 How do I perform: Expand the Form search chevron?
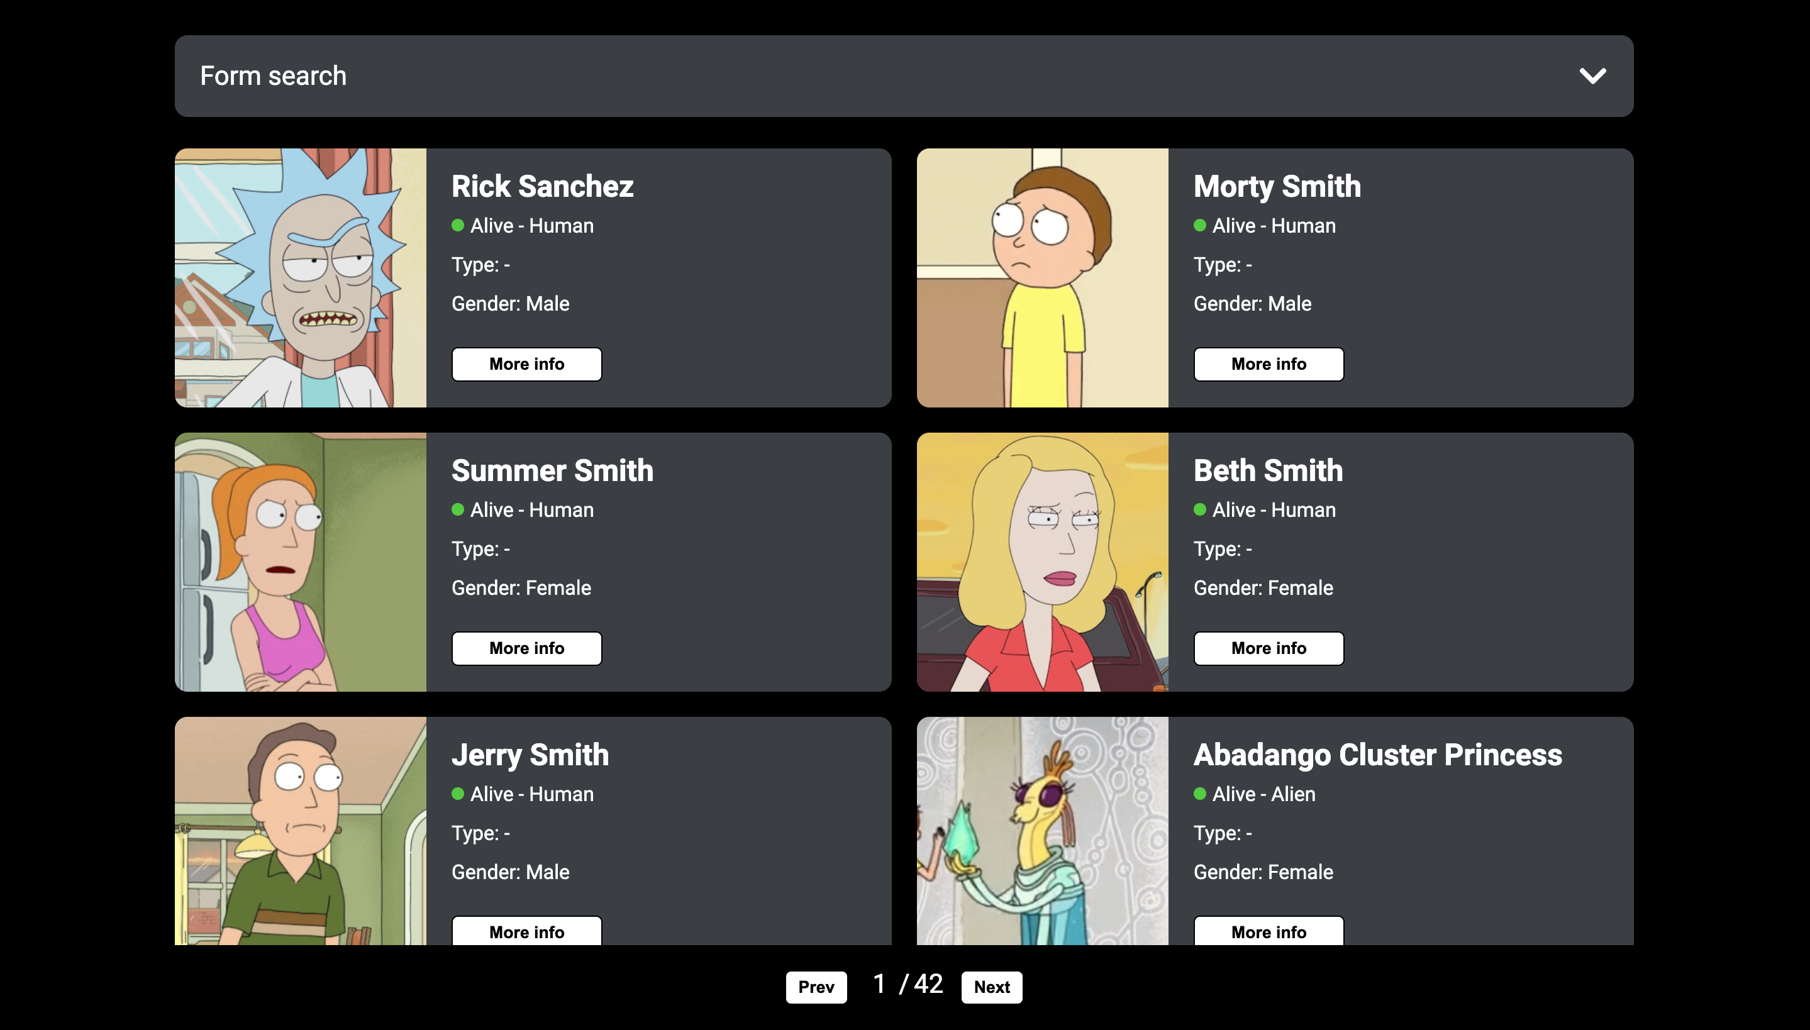tap(1592, 75)
